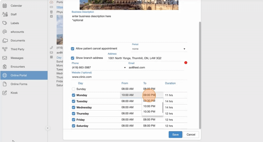The image size is (263, 142).
Task: Choose 10:00 PM from the time list
Action: click(x=149, y=106)
